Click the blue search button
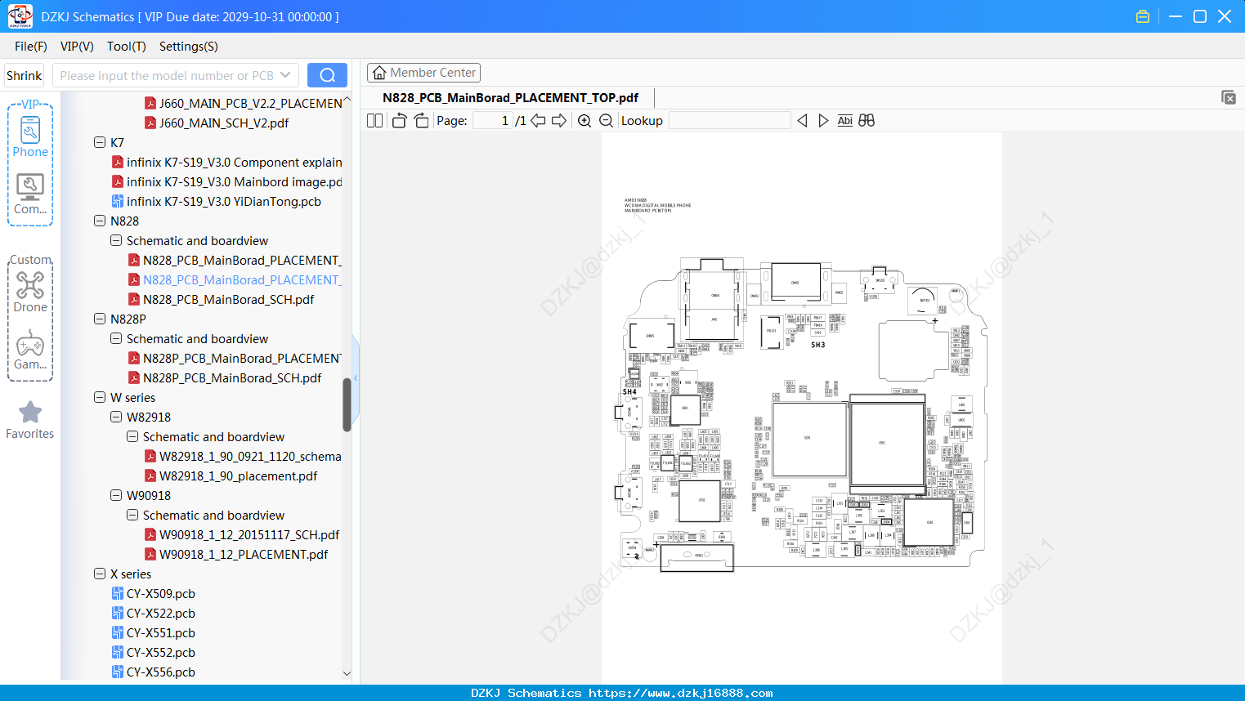The width and height of the screenshot is (1245, 701). coord(327,75)
